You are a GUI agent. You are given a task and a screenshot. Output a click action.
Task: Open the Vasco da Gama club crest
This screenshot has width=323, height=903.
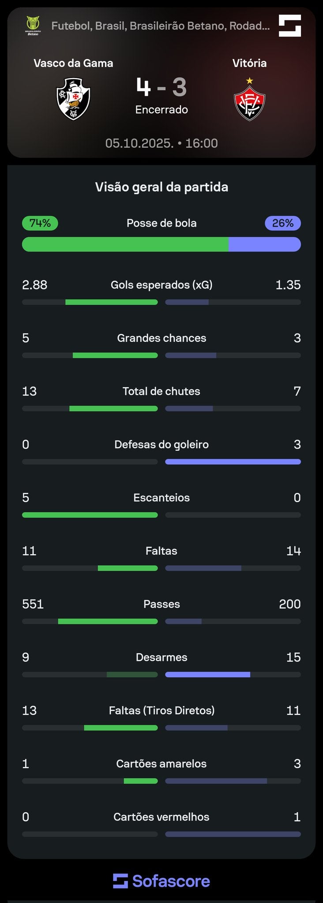tap(73, 98)
